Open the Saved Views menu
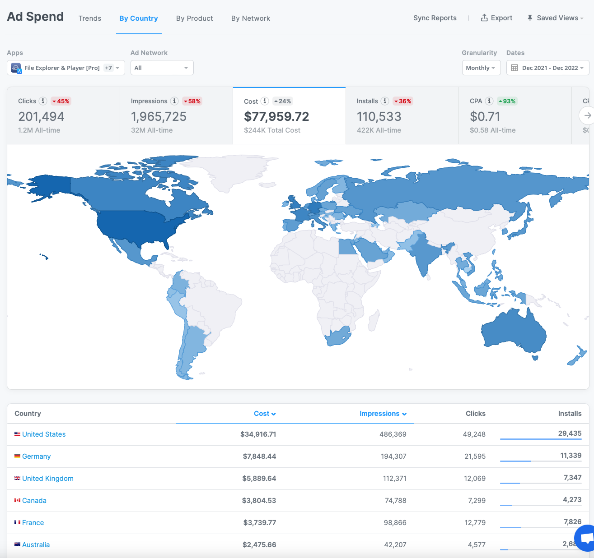 (555, 18)
